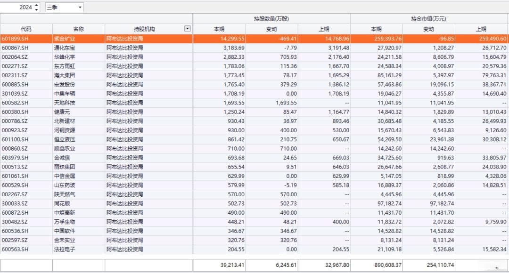Click the 山东药玻 name cell
The image size is (509, 273).
tap(79, 185)
